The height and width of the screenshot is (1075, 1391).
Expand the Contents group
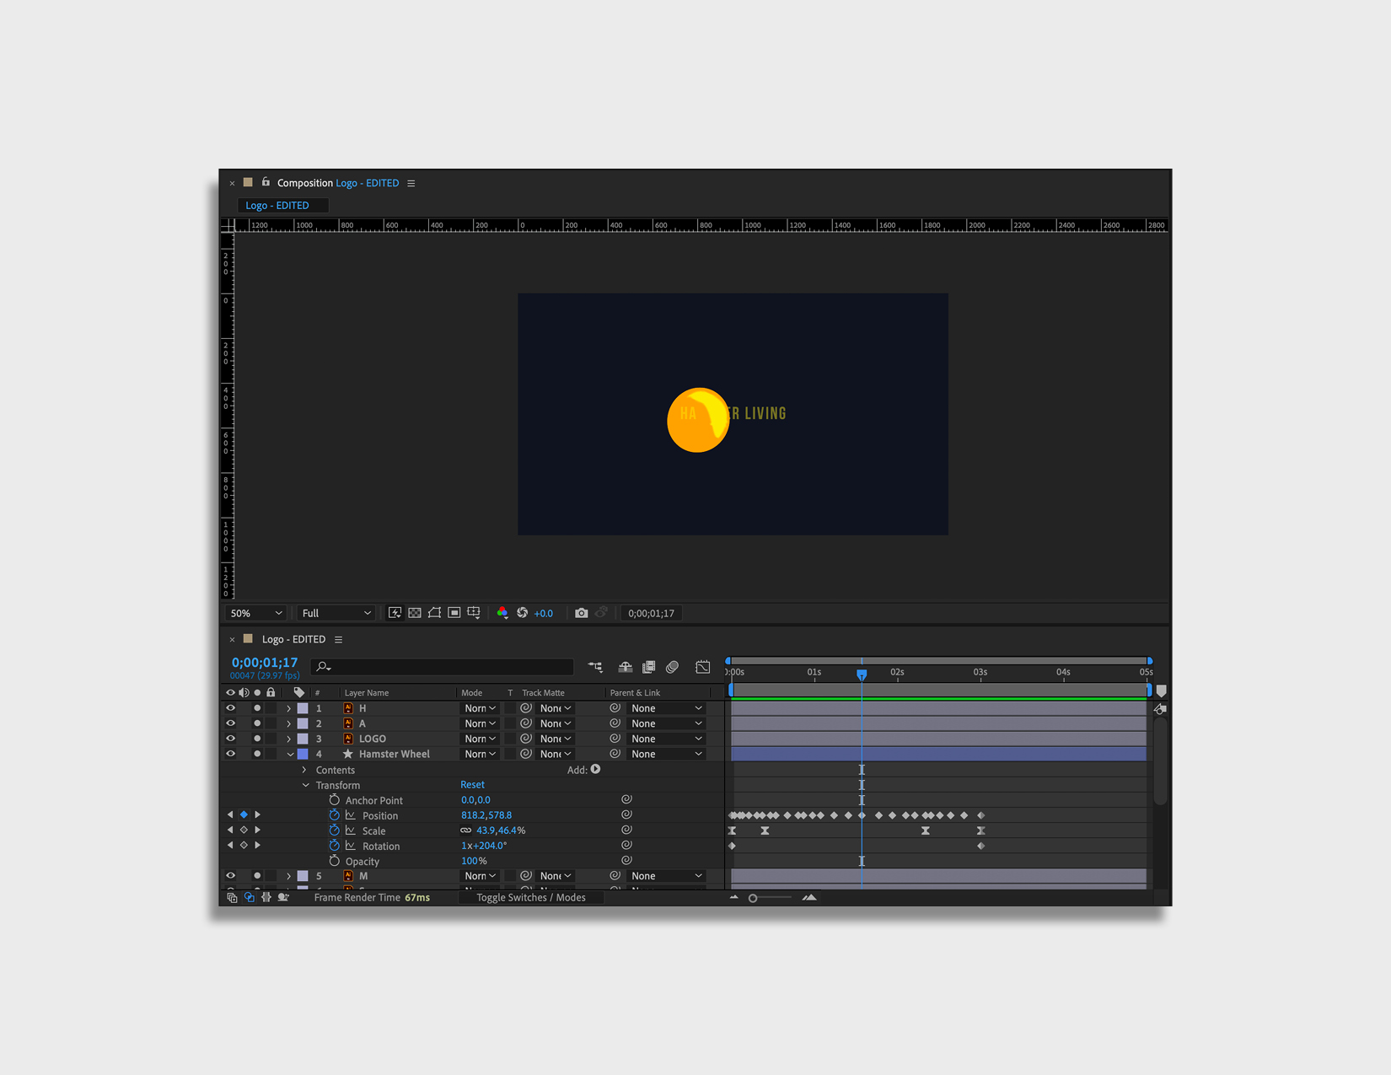click(304, 770)
